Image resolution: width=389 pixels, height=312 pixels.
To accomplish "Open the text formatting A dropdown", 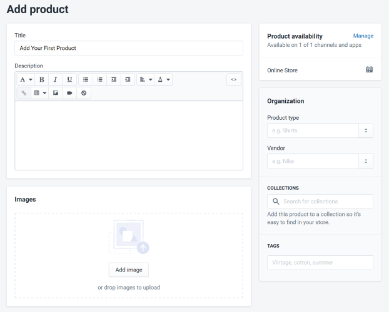I will point(26,79).
